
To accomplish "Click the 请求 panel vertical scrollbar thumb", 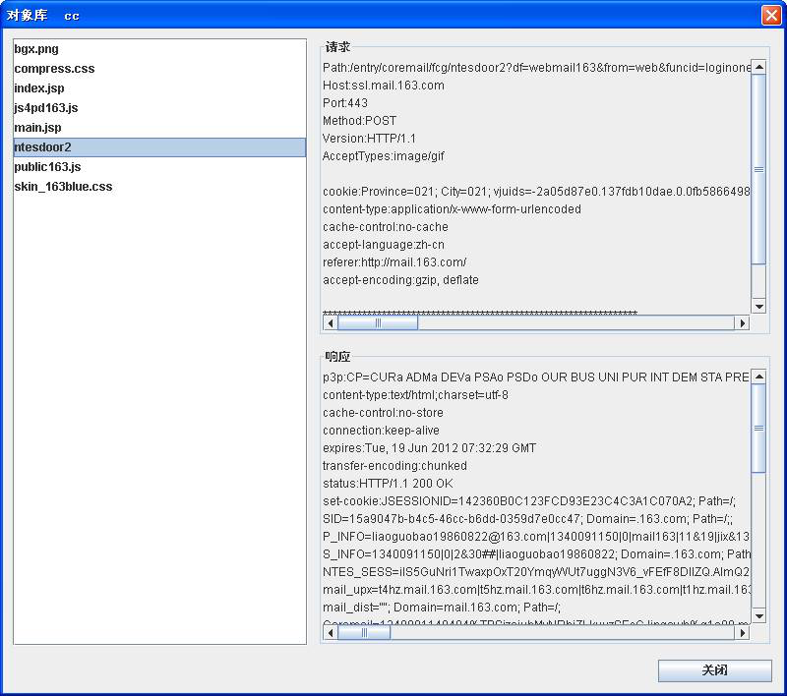I will (758, 167).
